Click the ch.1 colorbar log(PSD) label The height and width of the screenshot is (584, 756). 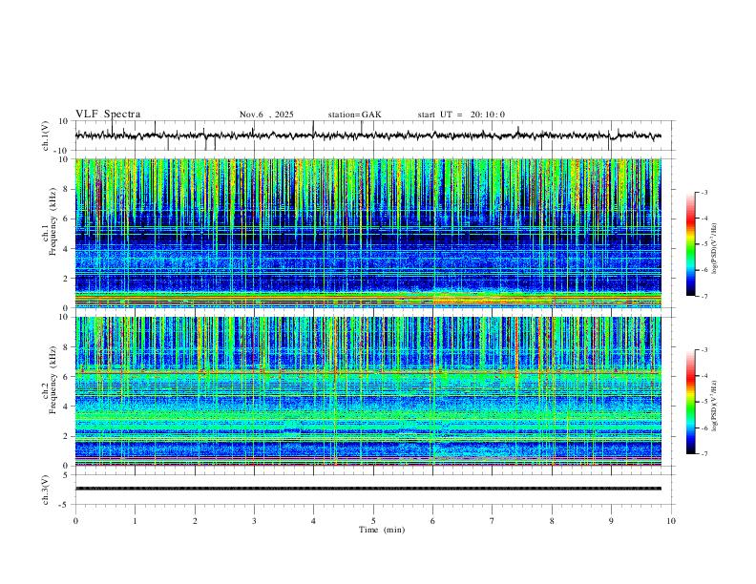(x=715, y=248)
